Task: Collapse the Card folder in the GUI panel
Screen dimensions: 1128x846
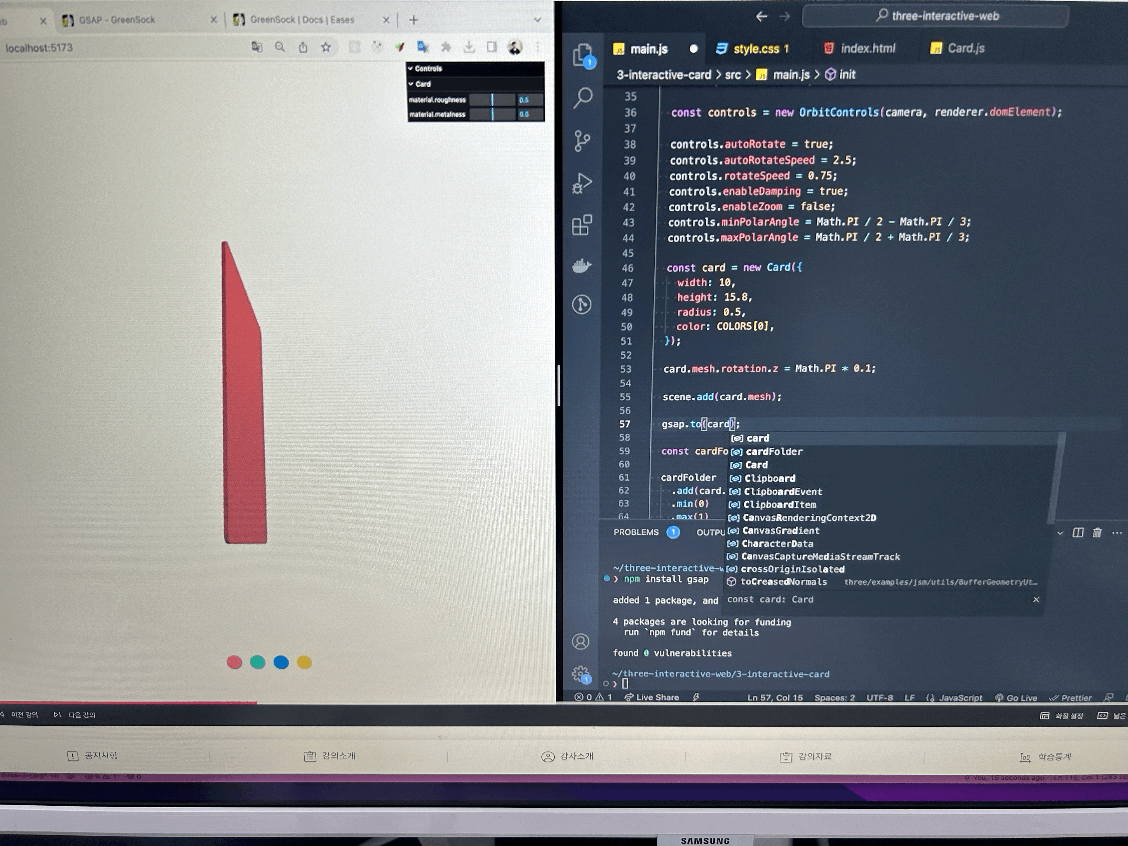Action: [475, 84]
